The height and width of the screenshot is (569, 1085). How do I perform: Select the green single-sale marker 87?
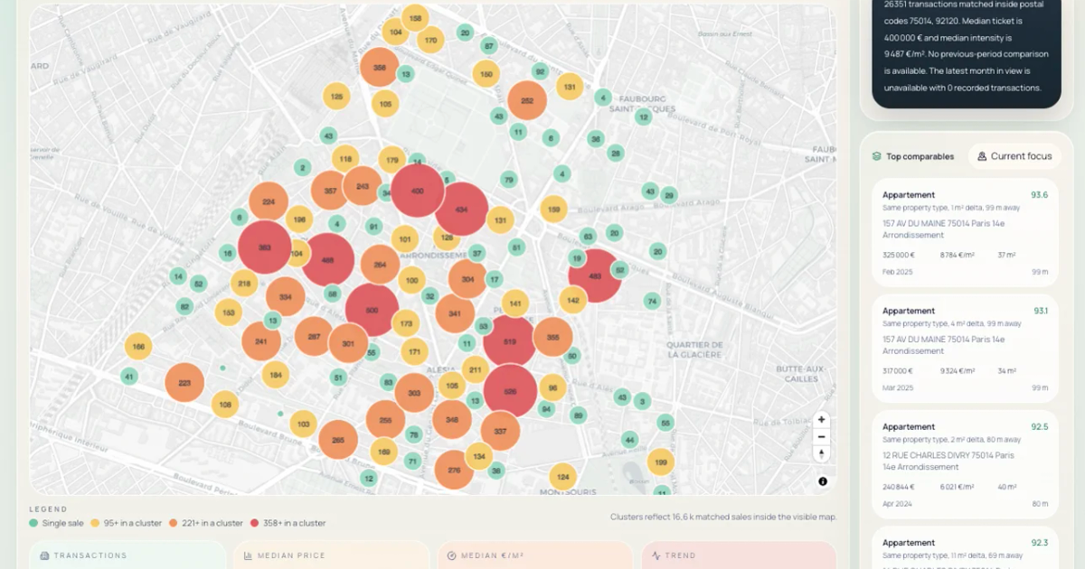click(489, 46)
